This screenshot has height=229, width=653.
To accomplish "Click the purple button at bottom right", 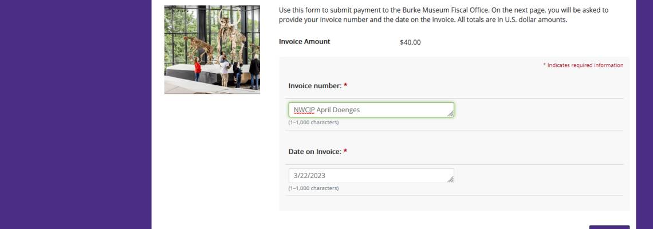I will tap(609, 227).
